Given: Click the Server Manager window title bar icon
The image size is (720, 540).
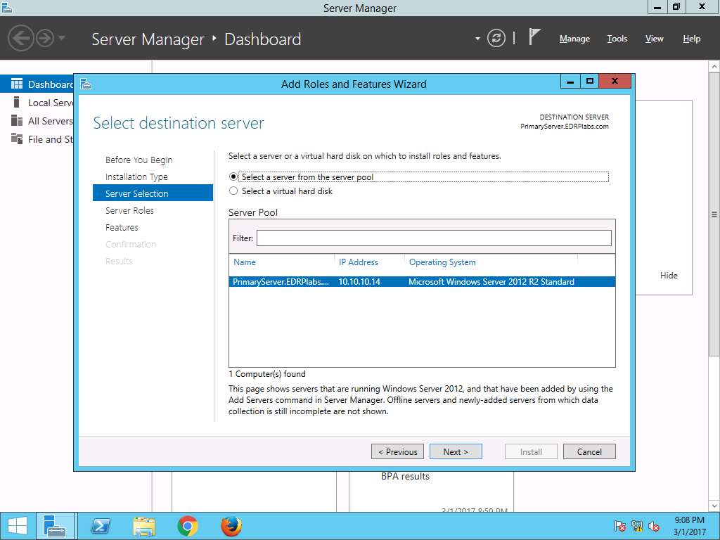Looking at the screenshot, I should point(7,7).
